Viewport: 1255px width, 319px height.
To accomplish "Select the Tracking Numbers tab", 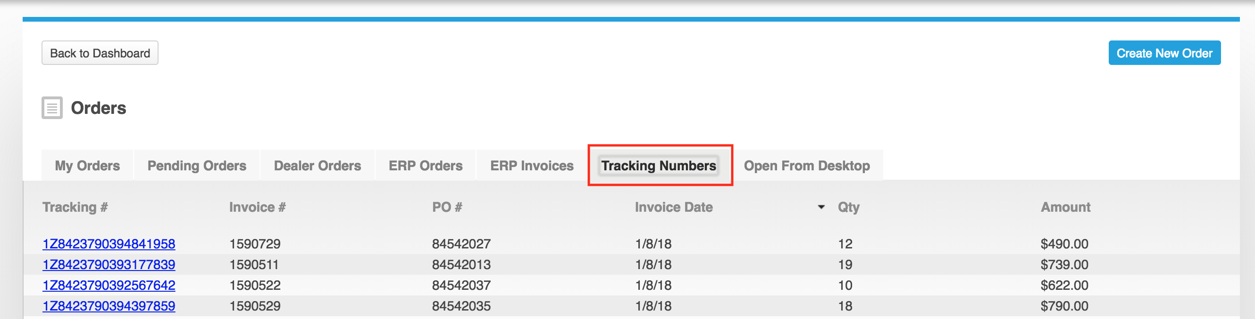I will [658, 166].
